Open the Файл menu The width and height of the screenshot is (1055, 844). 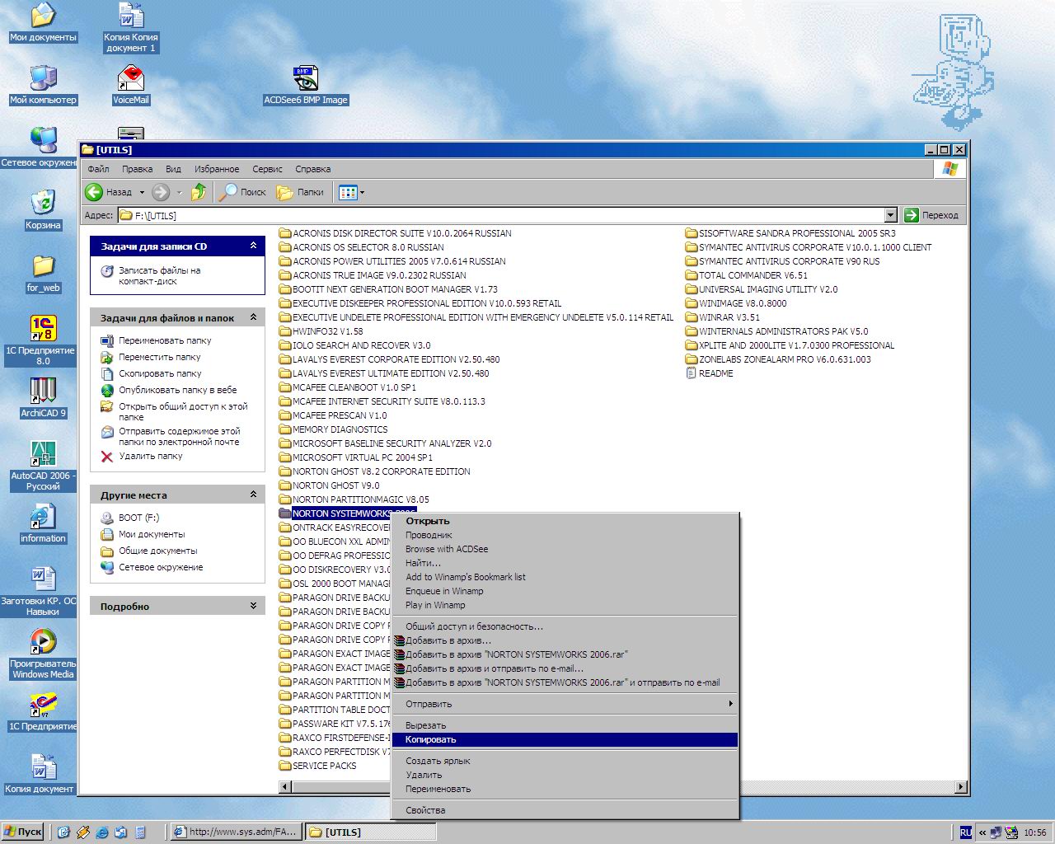pos(98,169)
